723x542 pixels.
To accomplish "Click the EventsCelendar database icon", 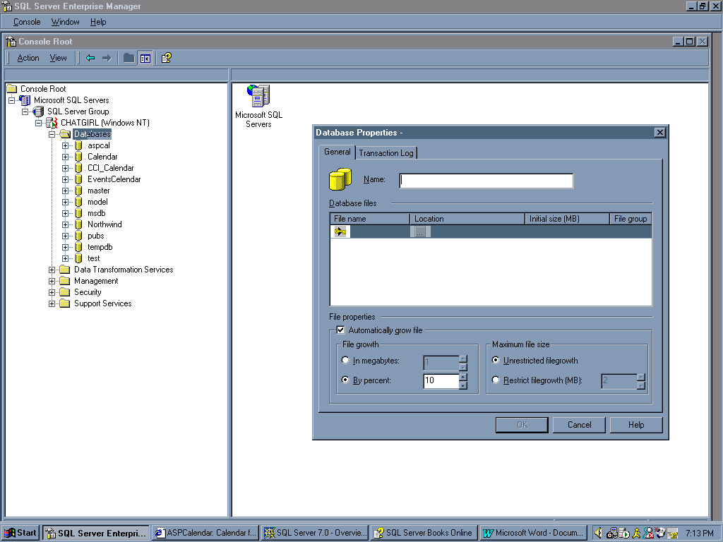I will pyautogui.click(x=79, y=179).
